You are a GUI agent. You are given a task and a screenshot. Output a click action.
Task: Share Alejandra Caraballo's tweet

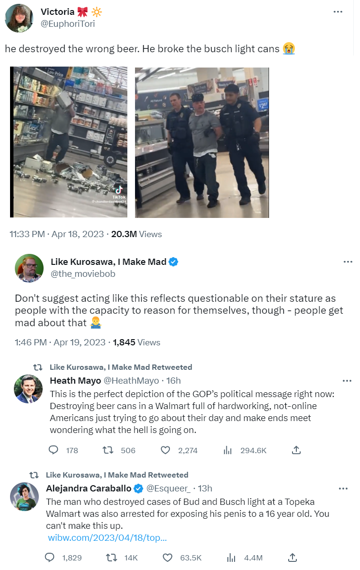[x=293, y=558]
